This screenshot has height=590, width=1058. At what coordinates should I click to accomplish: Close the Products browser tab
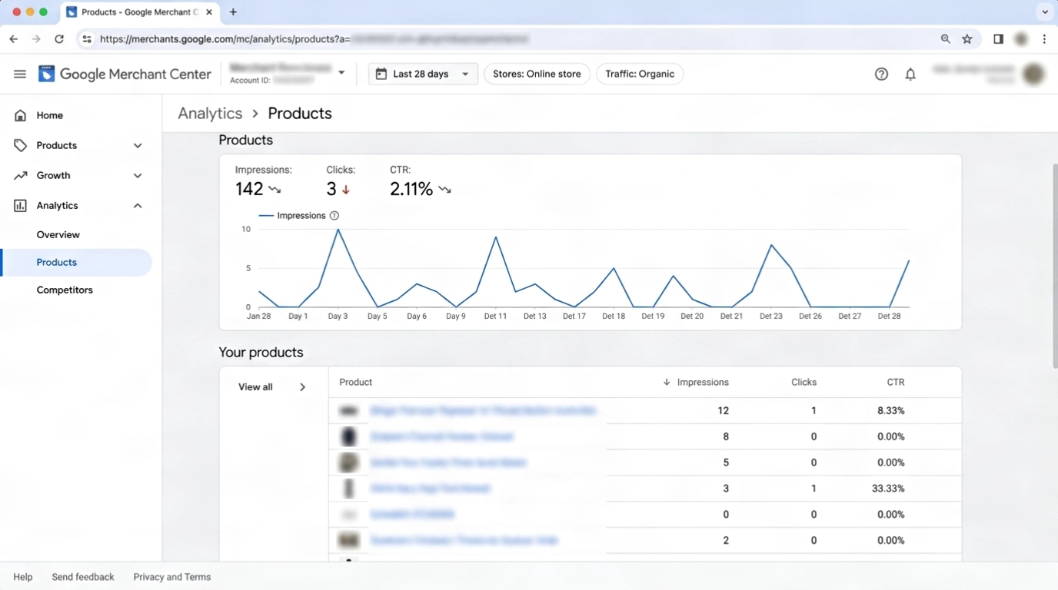coord(209,12)
